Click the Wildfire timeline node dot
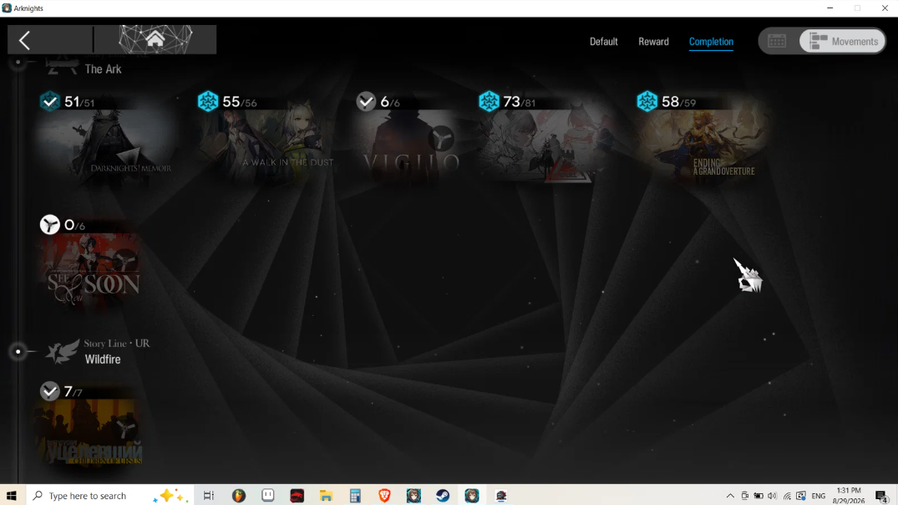This screenshot has height=505, width=898. click(x=18, y=351)
